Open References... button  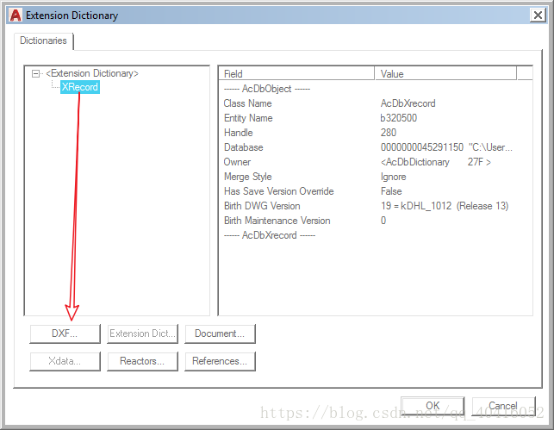220,361
